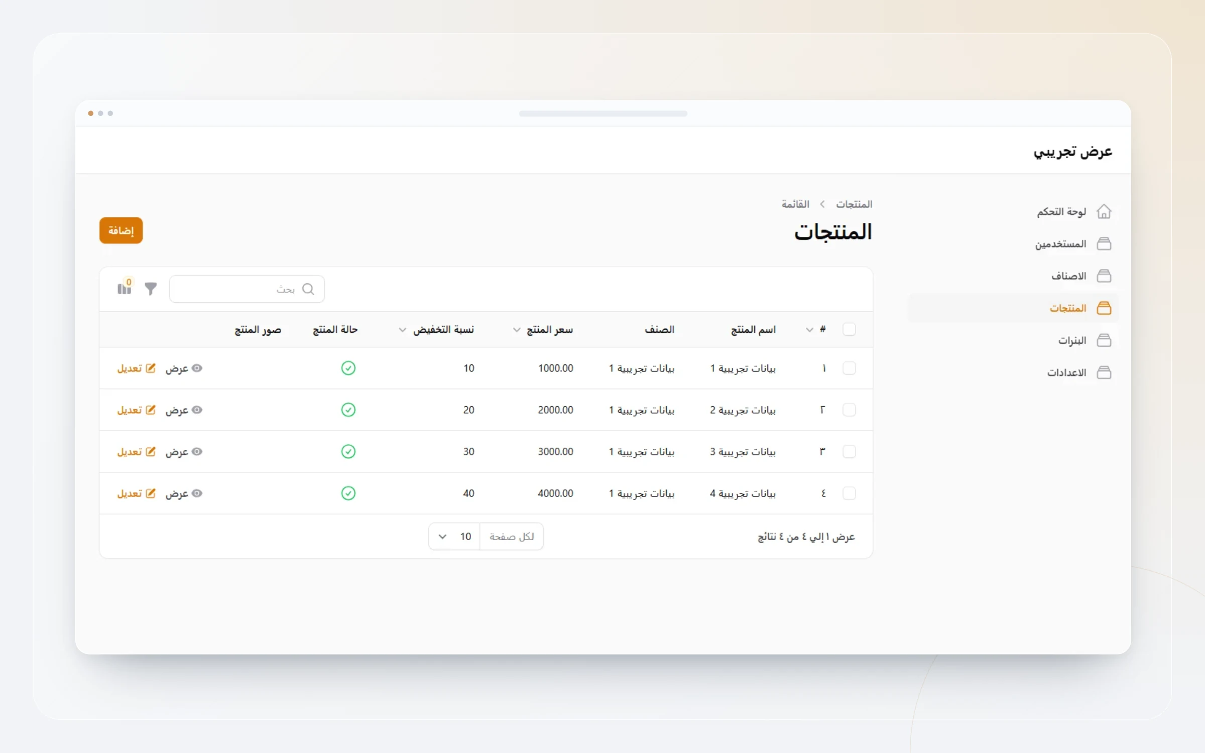Screen dimensions: 1205x753
Task: Click the البنرات sidebar icon
Action: [1104, 340]
